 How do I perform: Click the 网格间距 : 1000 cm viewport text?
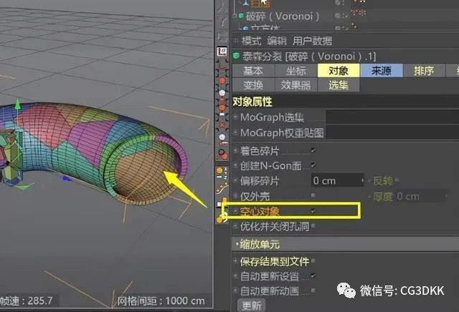coord(161,301)
